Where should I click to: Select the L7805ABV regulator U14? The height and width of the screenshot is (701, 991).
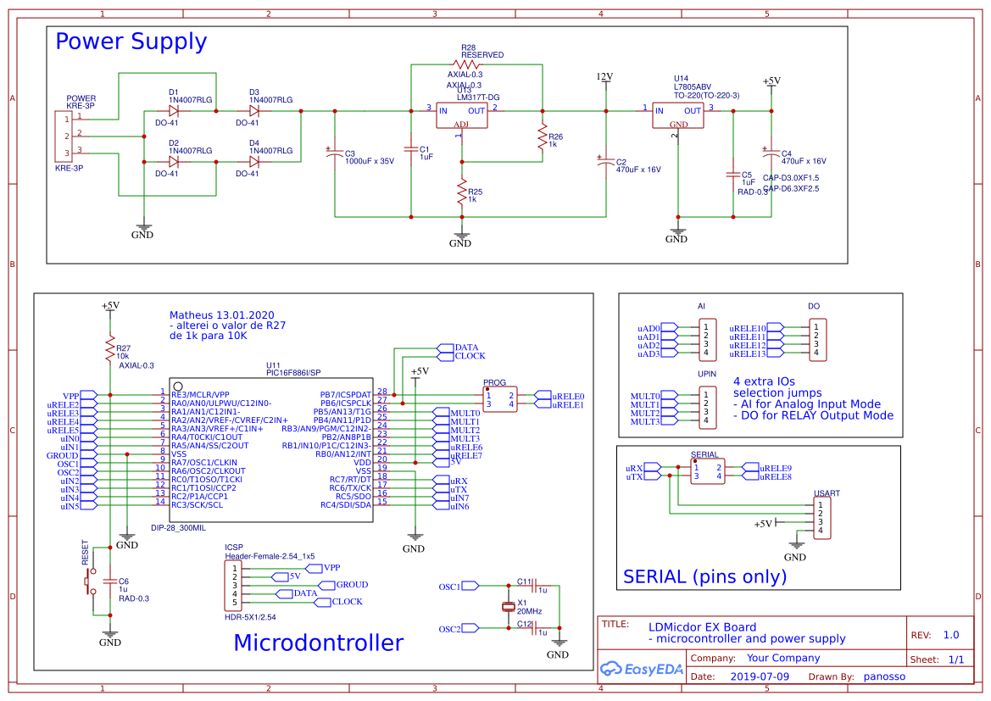point(678,116)
